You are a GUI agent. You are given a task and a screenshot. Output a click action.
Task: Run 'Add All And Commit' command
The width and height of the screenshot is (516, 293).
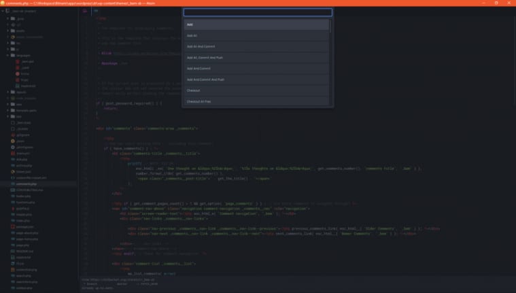(x=256, y=46)
